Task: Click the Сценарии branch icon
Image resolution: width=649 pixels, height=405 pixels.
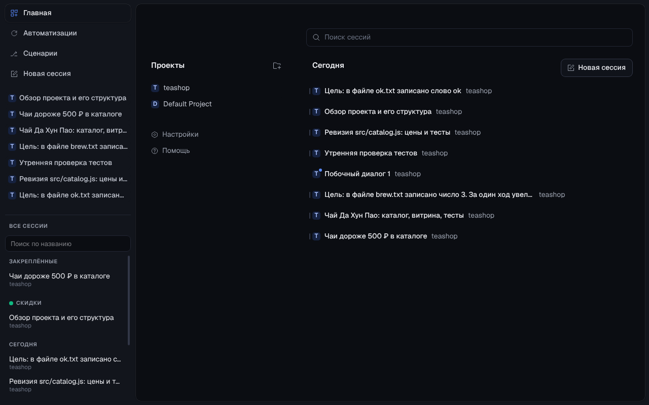Action: click(x=14, y=54)
